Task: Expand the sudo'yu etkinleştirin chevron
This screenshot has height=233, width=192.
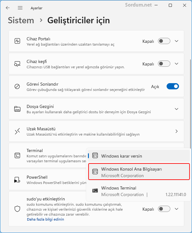Action: pyautogui.click(x=177, y=209)
